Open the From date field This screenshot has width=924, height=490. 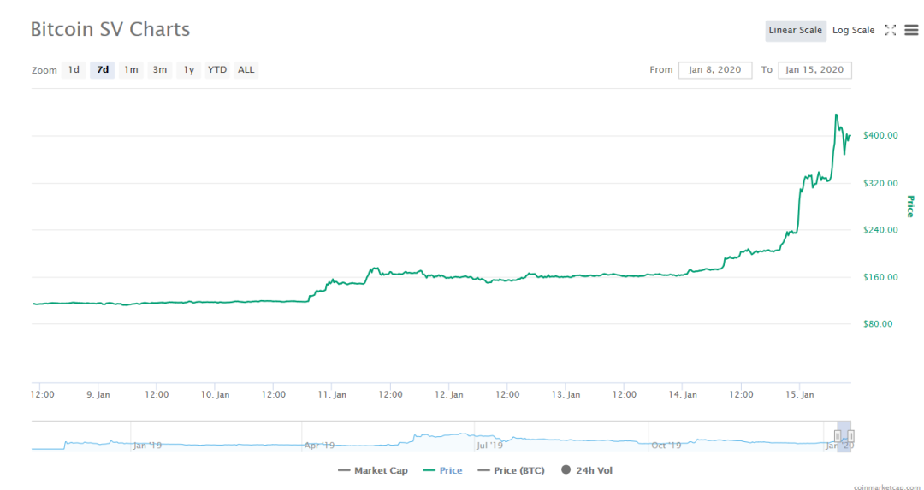715,70
